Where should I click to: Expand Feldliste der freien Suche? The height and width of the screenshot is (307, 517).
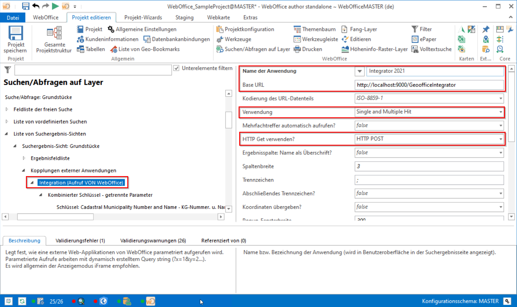tap(7, 109)
